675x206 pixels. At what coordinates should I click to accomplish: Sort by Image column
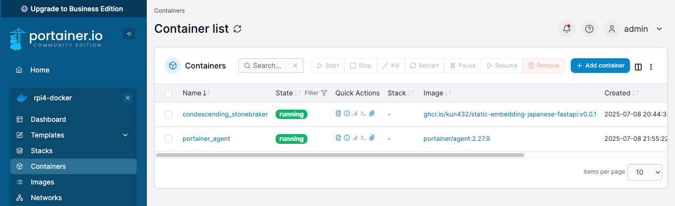pyautogui.click(x=438, y=93)
